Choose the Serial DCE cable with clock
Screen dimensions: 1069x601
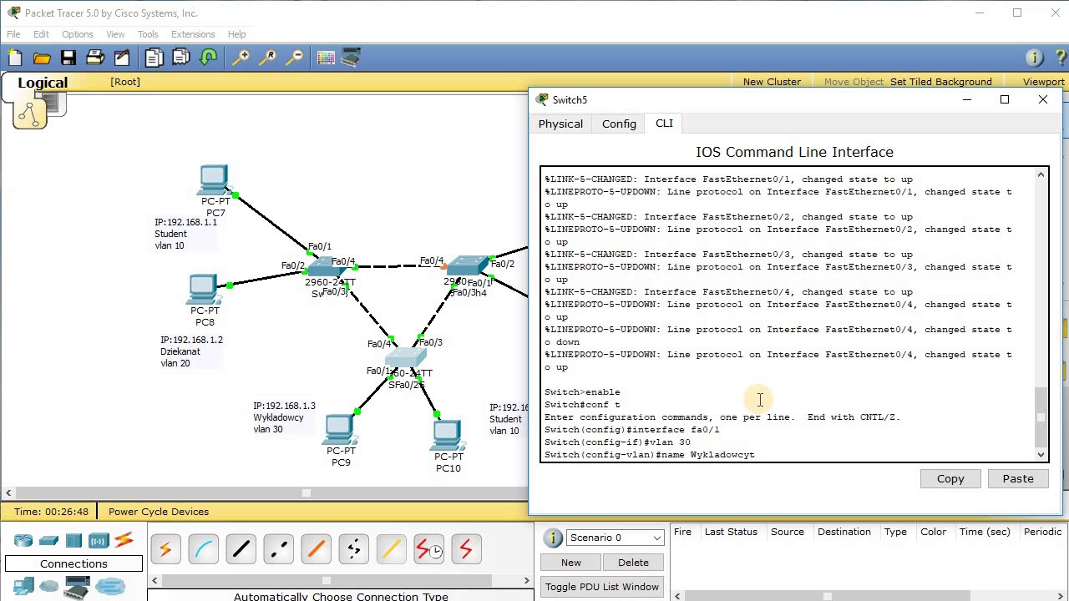click(x=428, y=549)
